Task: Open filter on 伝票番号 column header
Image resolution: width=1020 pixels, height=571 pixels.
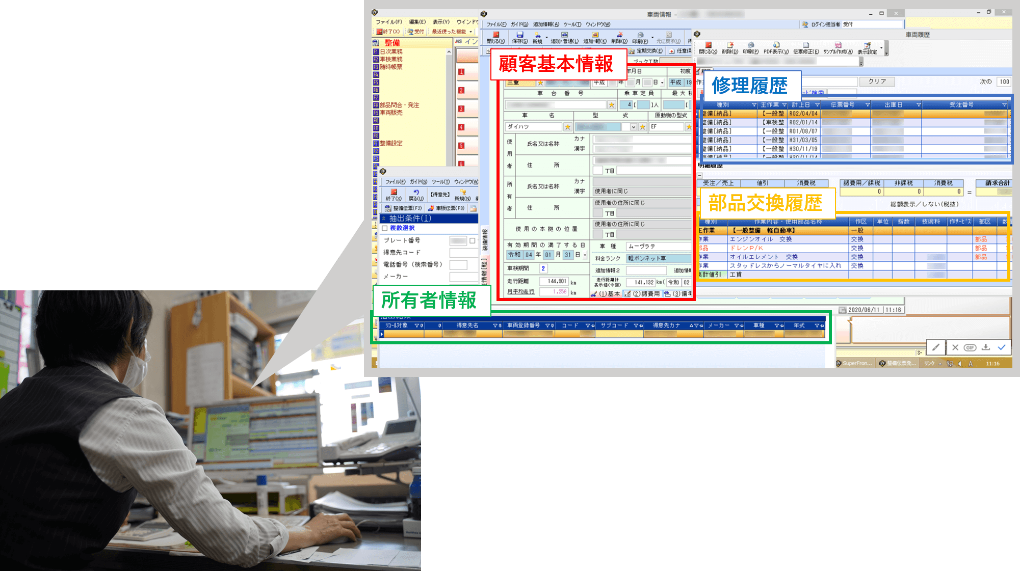Action: point(867,105)
